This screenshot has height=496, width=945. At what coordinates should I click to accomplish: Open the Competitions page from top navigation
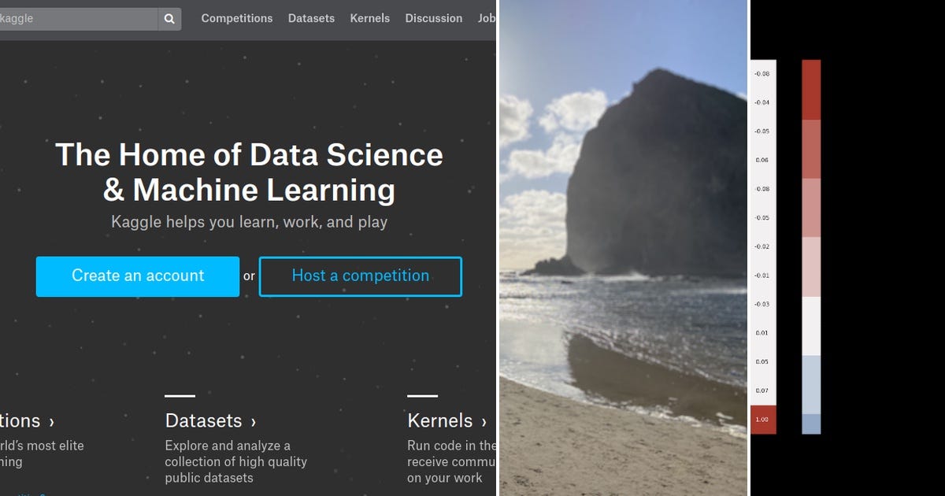(237, 18)
